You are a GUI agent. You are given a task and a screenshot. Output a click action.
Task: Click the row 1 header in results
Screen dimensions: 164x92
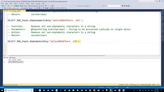click(4, 62)
